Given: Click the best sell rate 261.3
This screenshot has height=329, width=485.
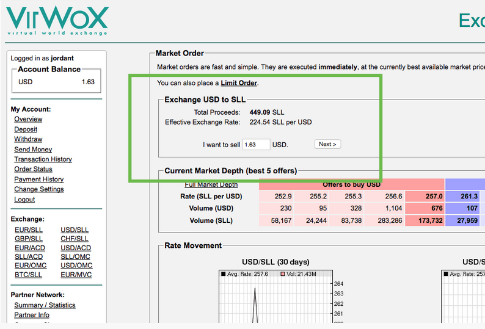Looking at the screenshot, I should point(462,197).
